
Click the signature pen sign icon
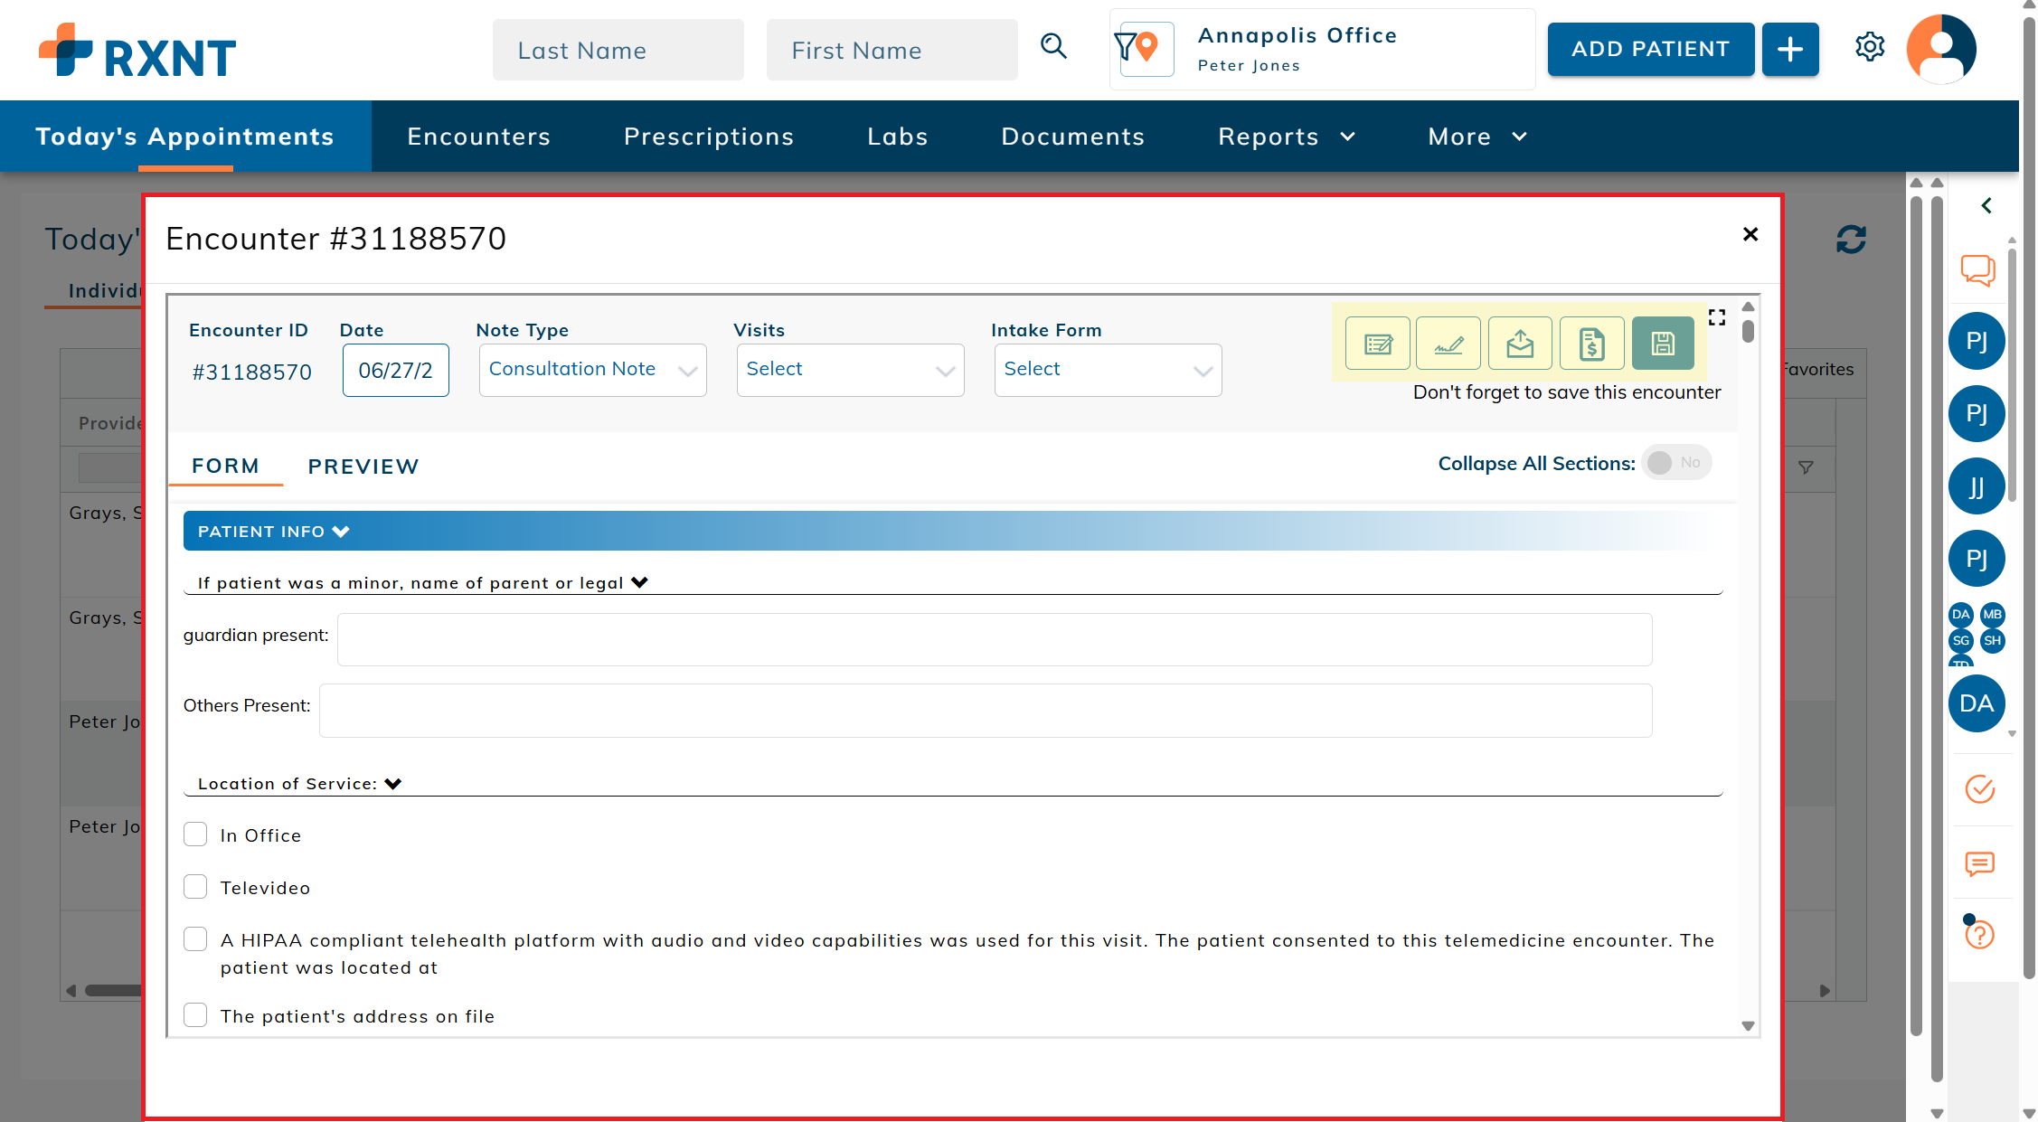click(1448, 344)
